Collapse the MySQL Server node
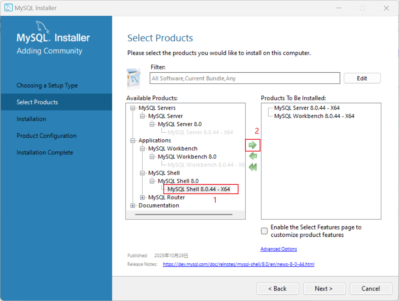The width and height of the screenshot is (399, 301). click(x=142, y=116)
